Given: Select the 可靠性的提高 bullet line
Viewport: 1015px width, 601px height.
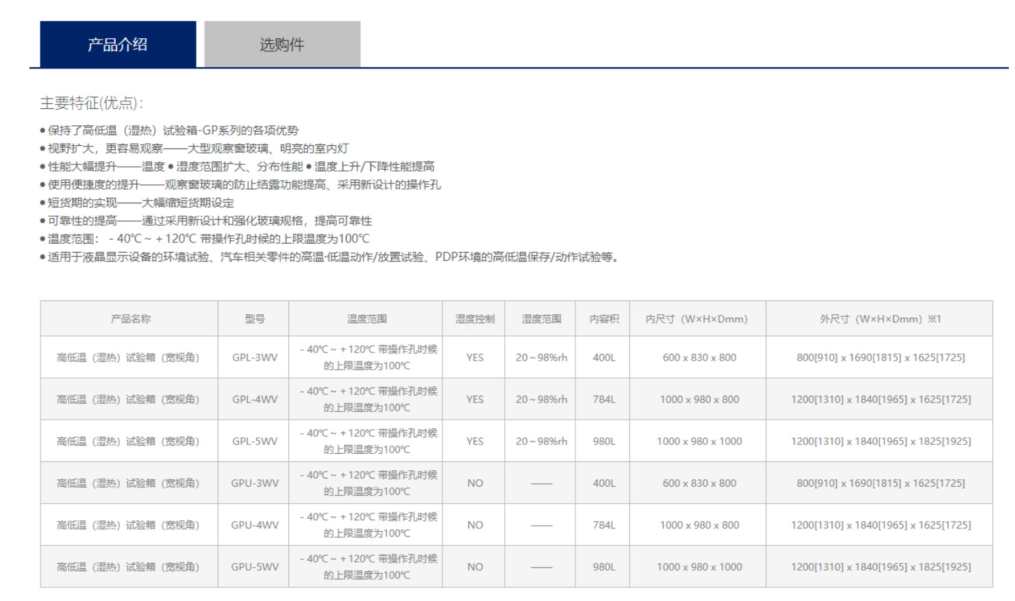Looking at the screenshot, I should click(206, 220).
